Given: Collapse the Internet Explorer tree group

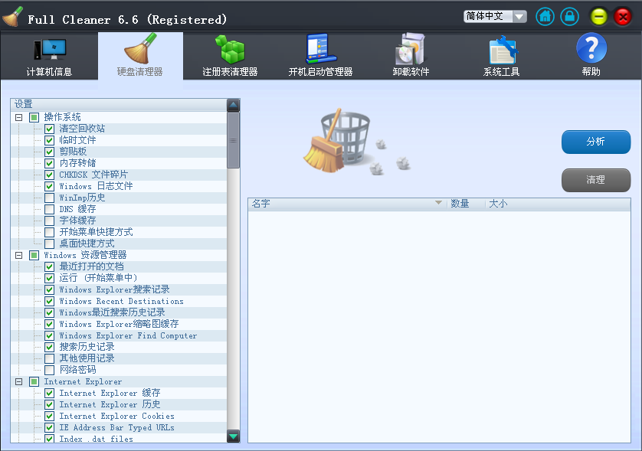Looking at the screenshot, I should pos(19,382).
